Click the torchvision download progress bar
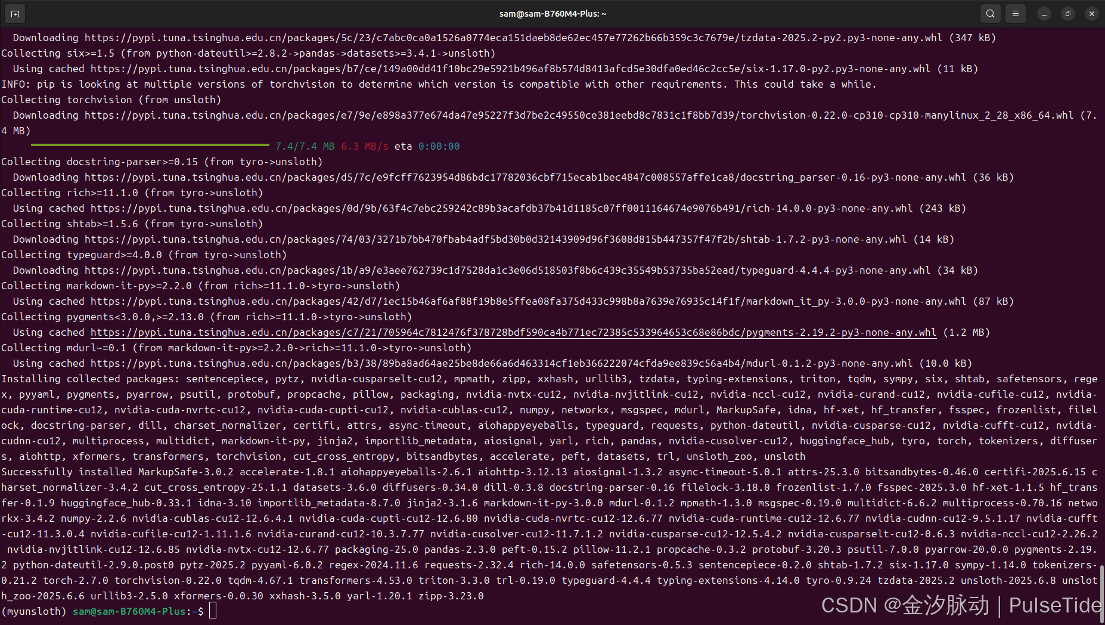The height and width of the screenshot is (625, 1105). pyautogui.click(x=150, y=145)
